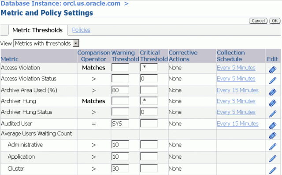Open edit settings for Archiver Hung
282x175 pixels.
click(273, 103)
